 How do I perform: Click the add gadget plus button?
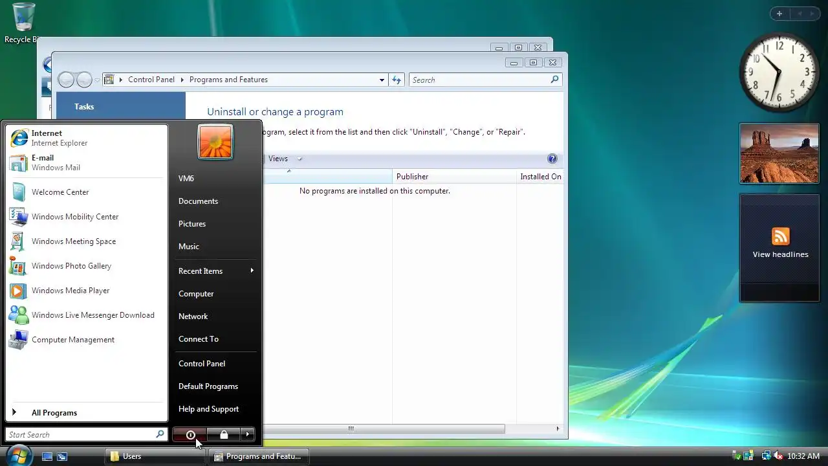tap(779, 14)
